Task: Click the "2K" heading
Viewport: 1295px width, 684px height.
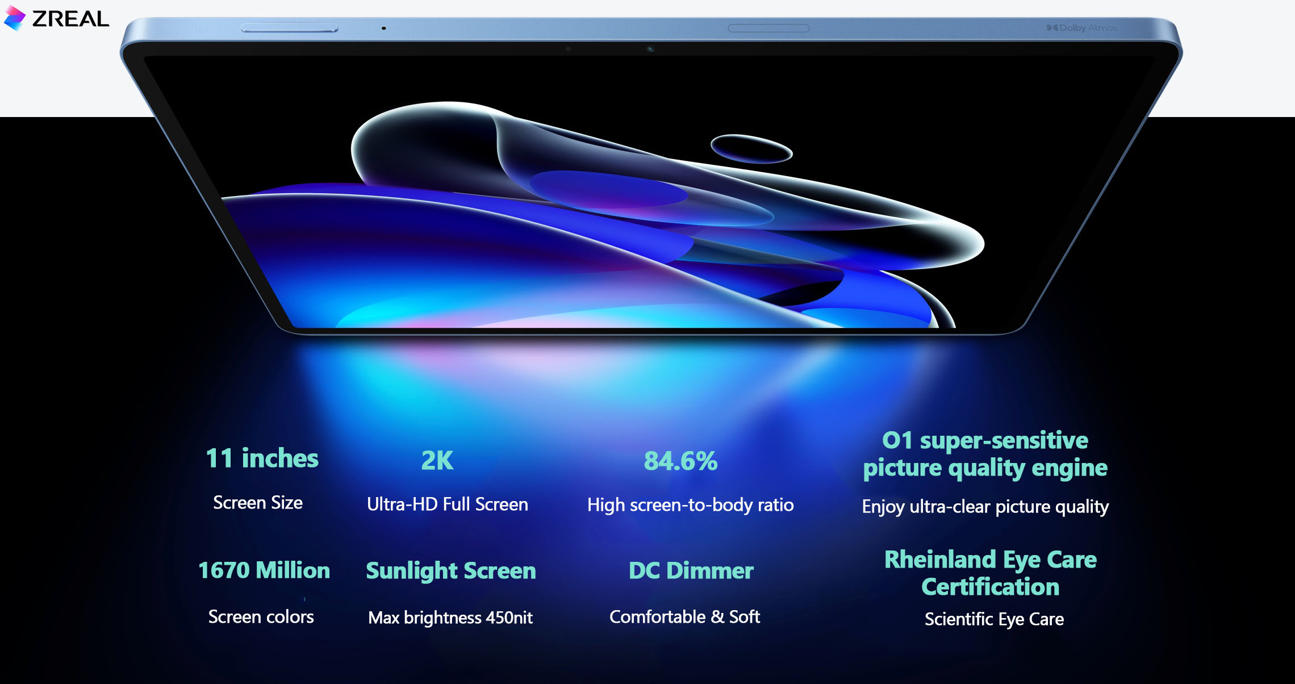Action: click(x=437, y=460)
